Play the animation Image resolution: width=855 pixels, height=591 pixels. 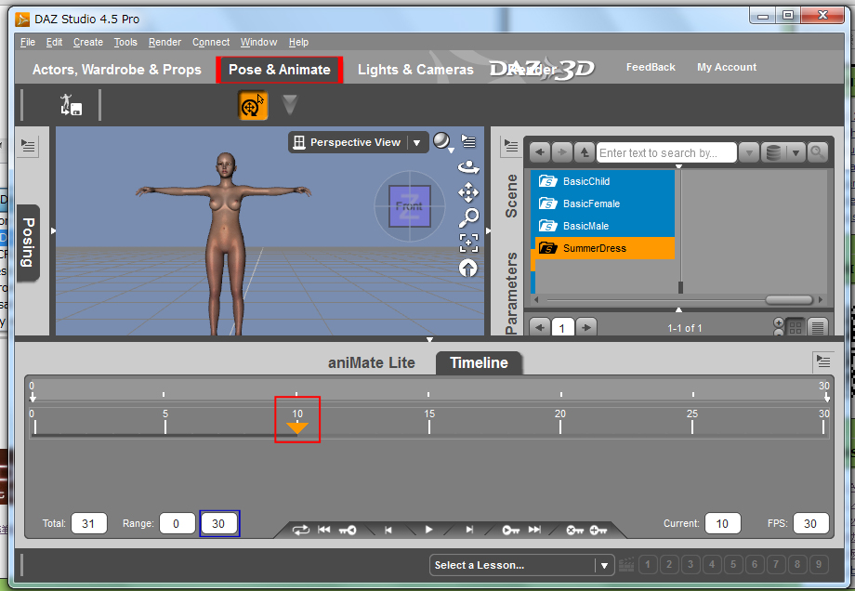(428, 530)
